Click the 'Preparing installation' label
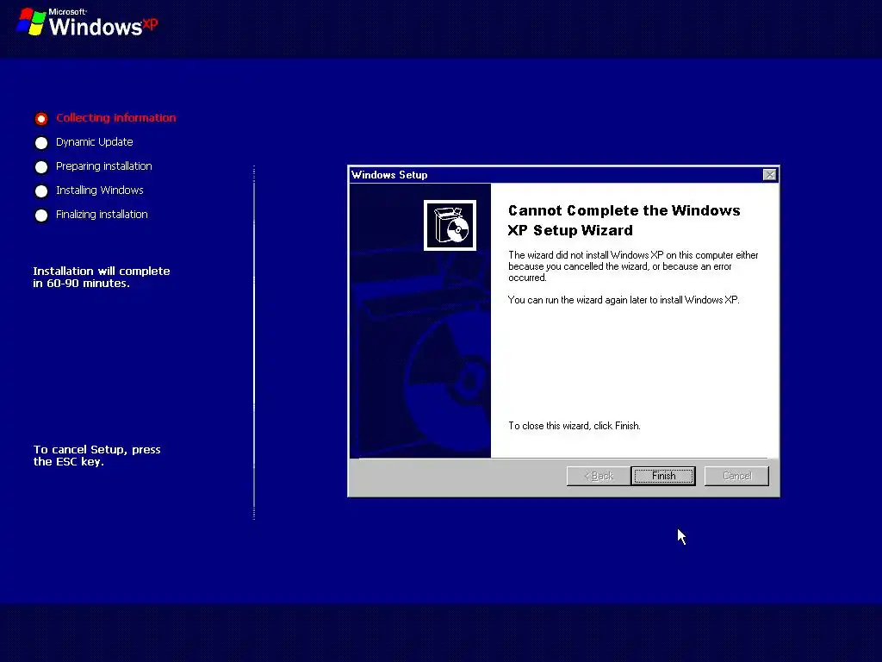Image resolution: width=882 pixels, height=662 pixels. [x=104, y=166]
